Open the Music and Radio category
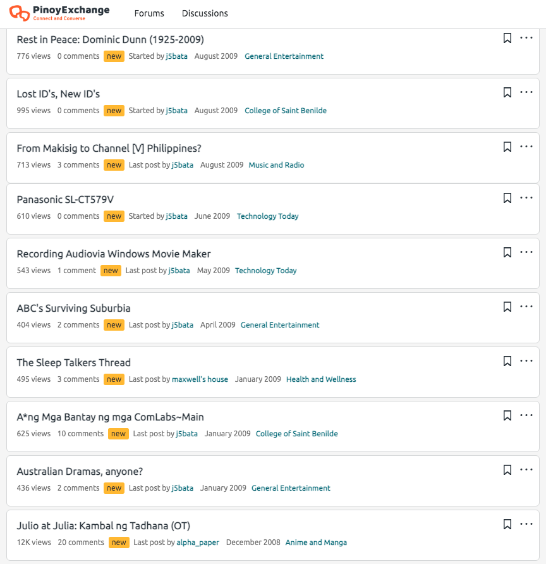 276,165
